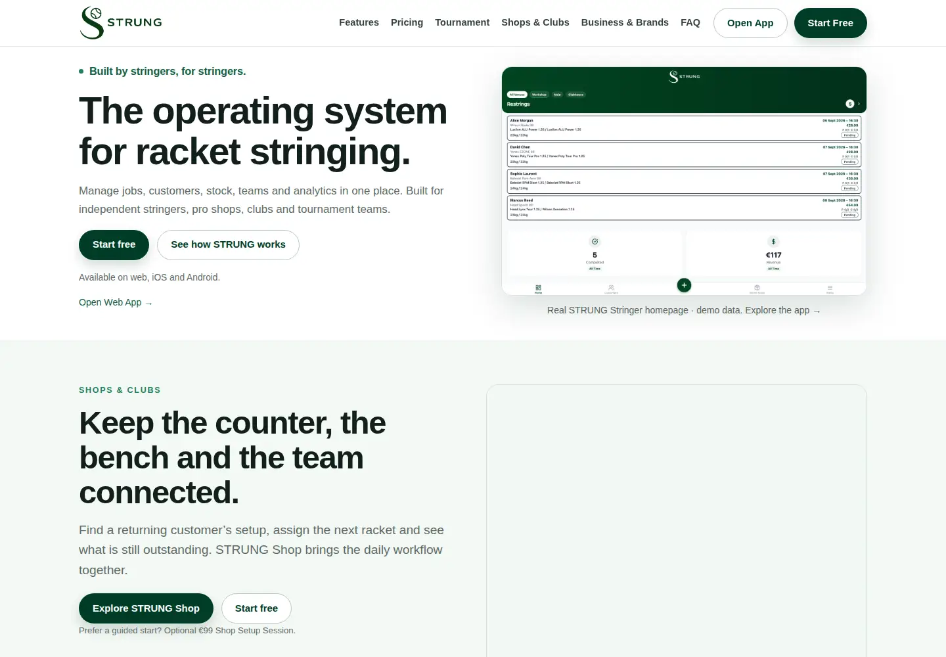Open David Chen's restring card

[x=684, y=154]
